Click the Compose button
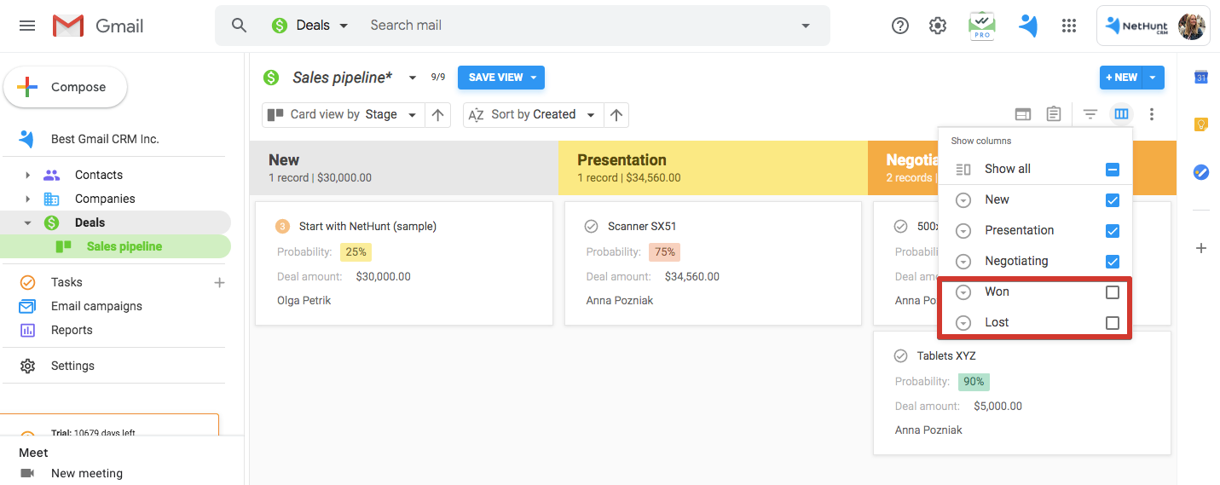Image resolution: width=1220 pixels, height=485 pixels. click(x=66, y=87)
